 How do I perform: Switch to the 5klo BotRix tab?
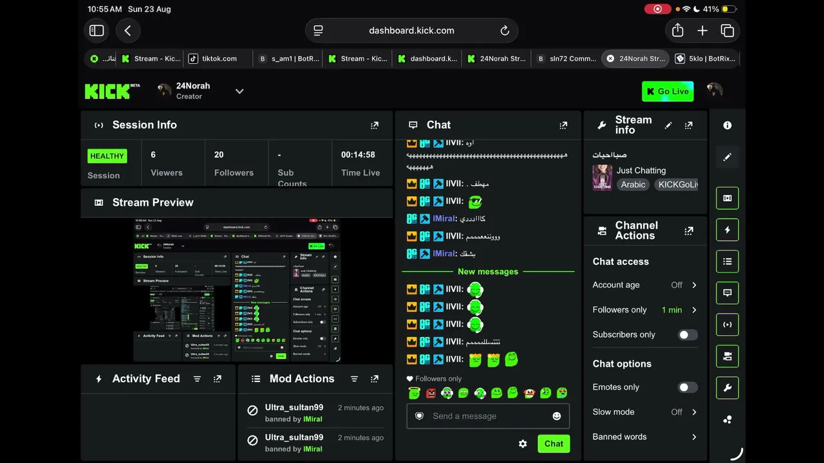click(x=706, y=59)
